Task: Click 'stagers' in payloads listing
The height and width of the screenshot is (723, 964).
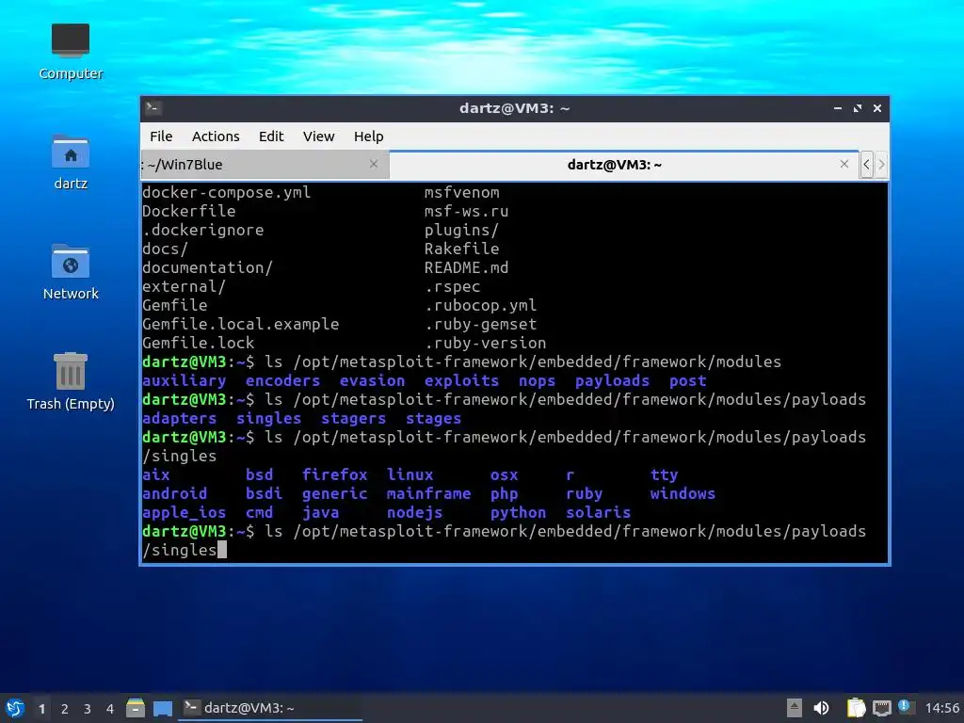Action: click(x=354, y=419)
